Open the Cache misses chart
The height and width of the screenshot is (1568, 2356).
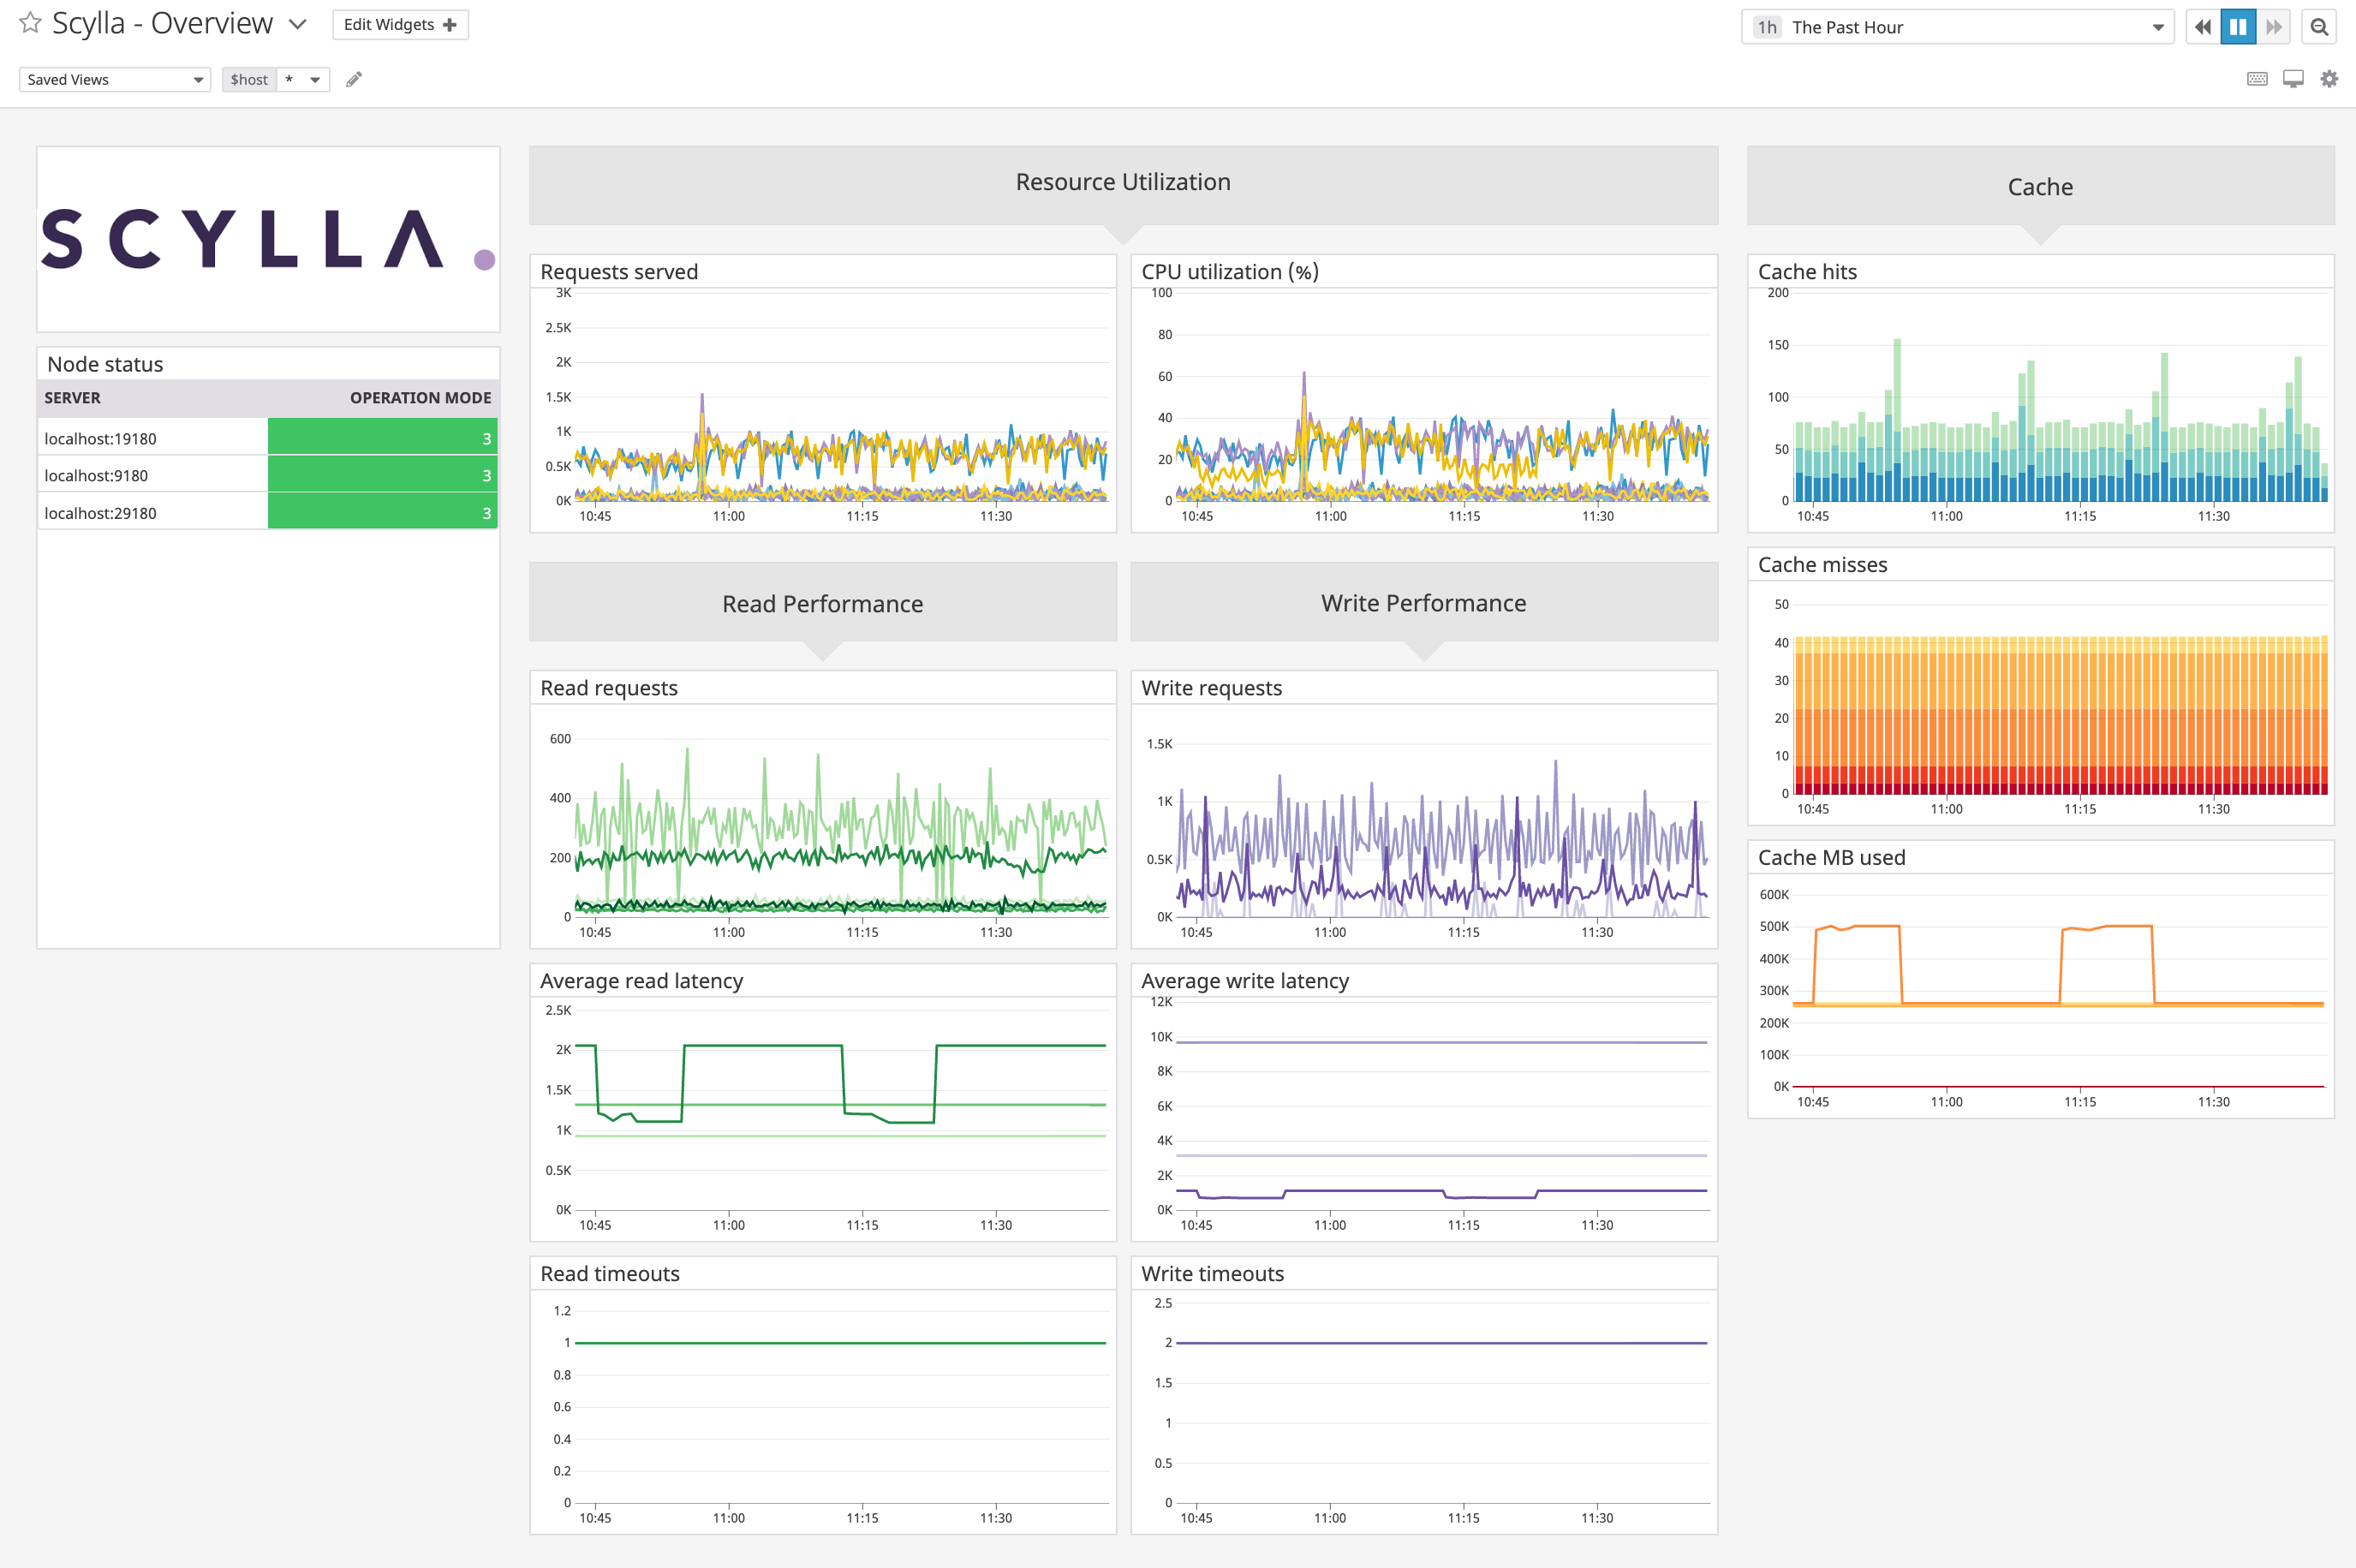[x=2040, y=700]
